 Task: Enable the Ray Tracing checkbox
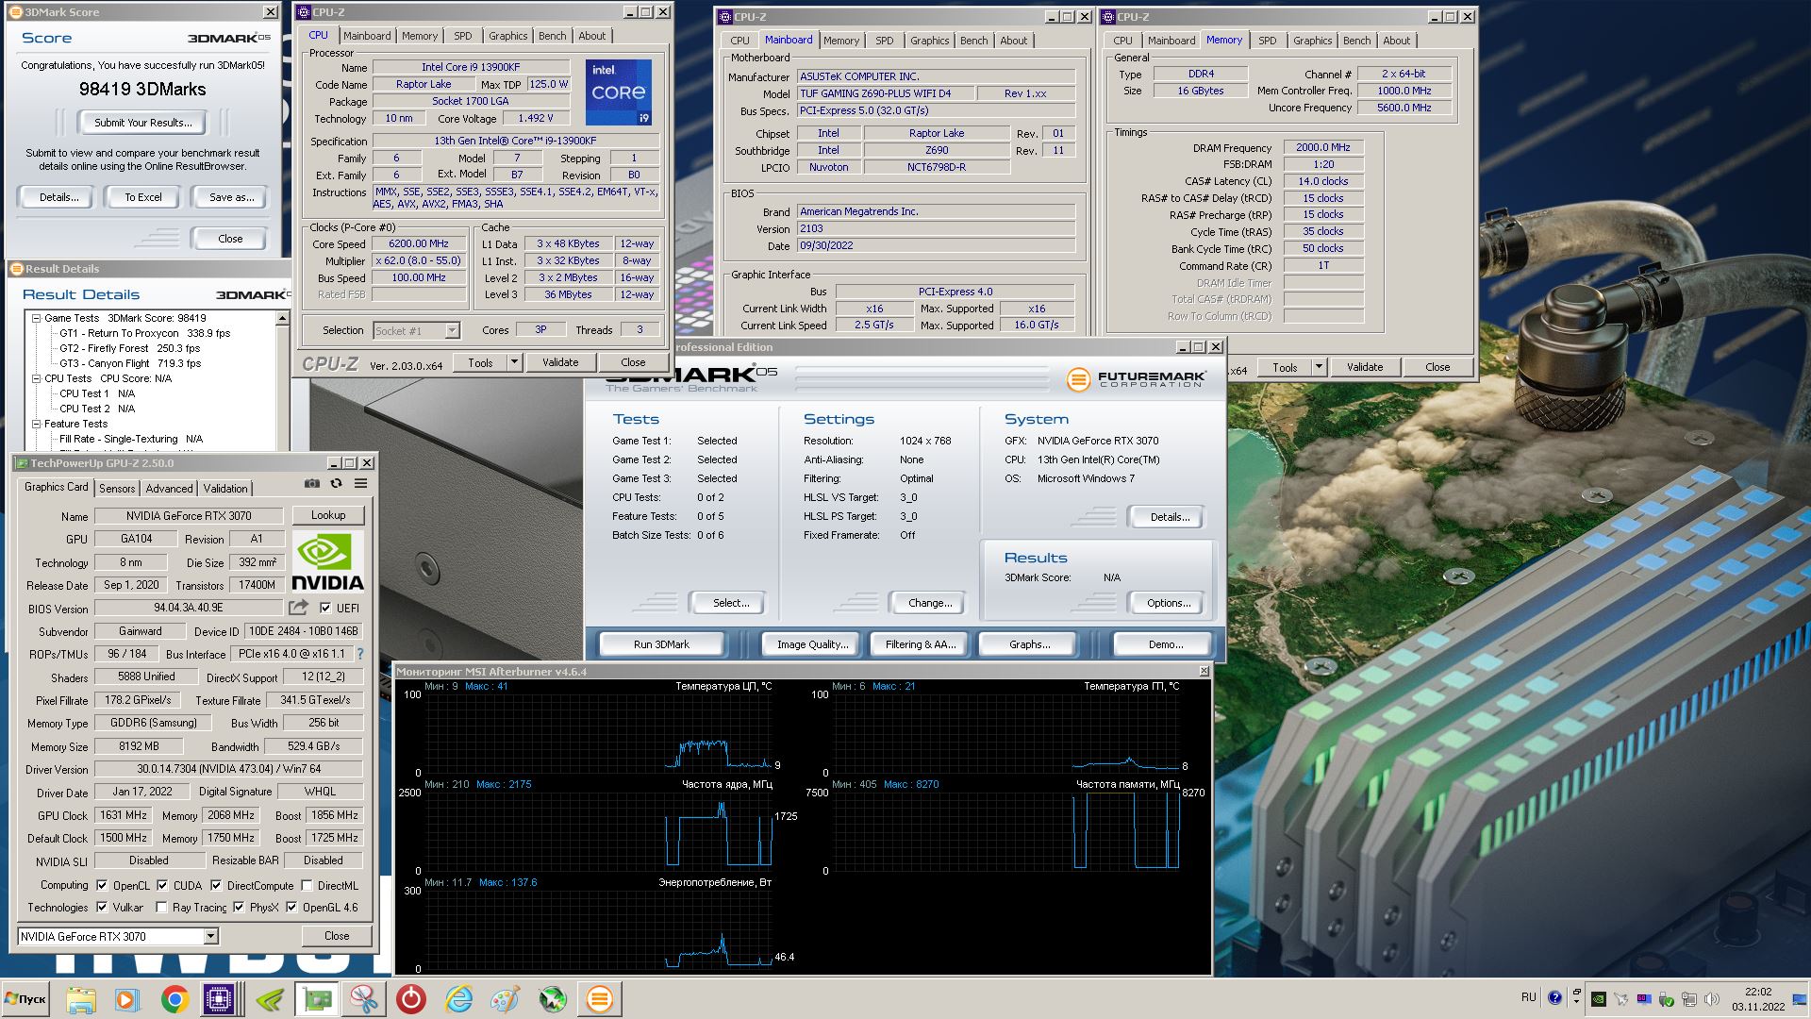coord(161,907)
